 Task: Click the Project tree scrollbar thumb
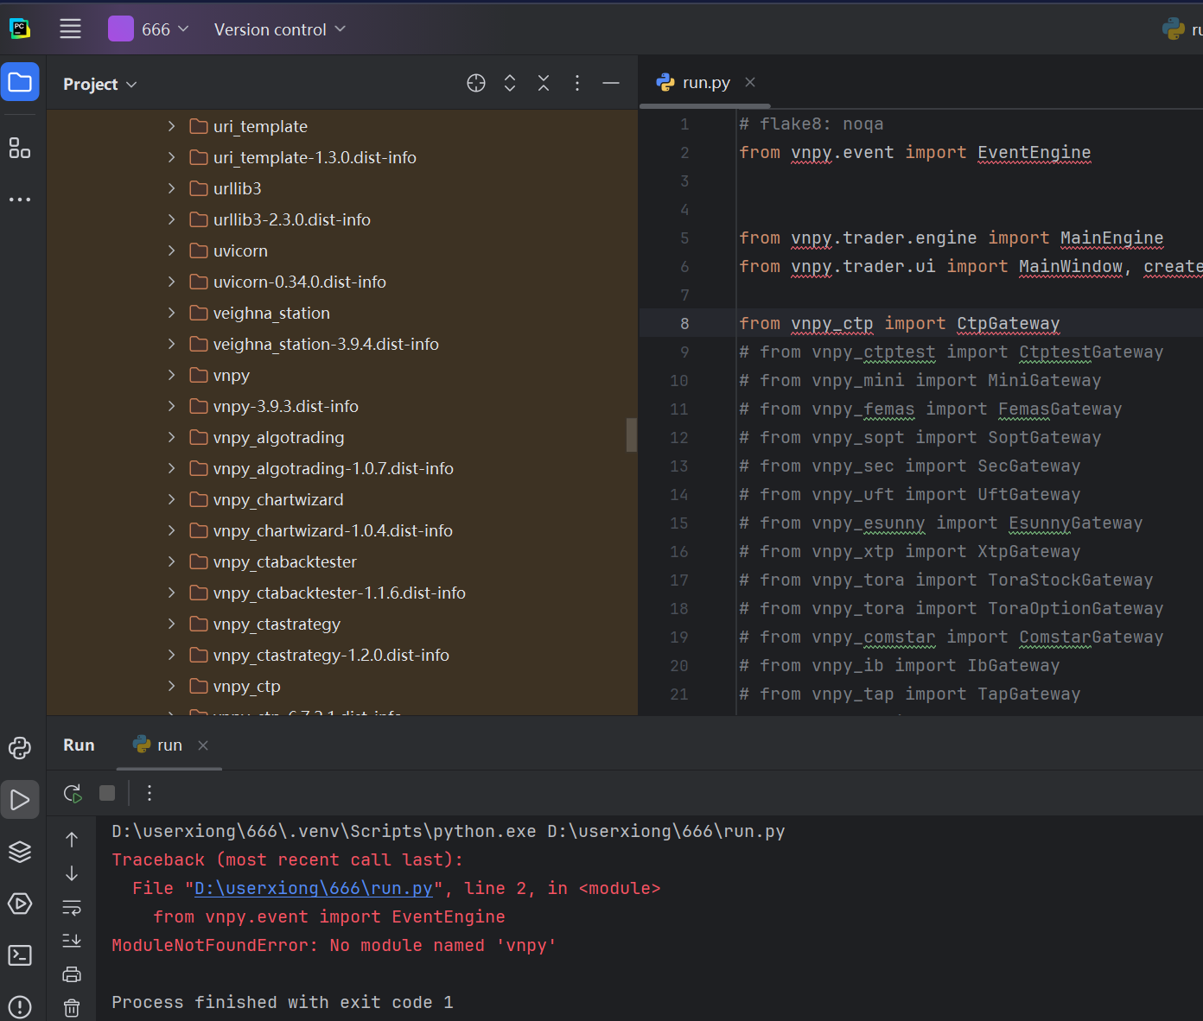pos(632,435)
